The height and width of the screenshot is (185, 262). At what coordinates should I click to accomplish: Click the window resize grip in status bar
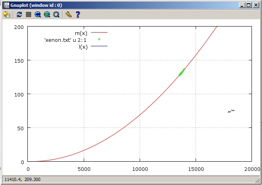click(x=258, y=181)
